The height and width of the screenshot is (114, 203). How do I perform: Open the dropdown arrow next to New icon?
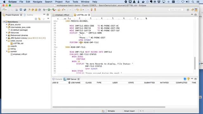pyautogui.click(x=6, y=10)
